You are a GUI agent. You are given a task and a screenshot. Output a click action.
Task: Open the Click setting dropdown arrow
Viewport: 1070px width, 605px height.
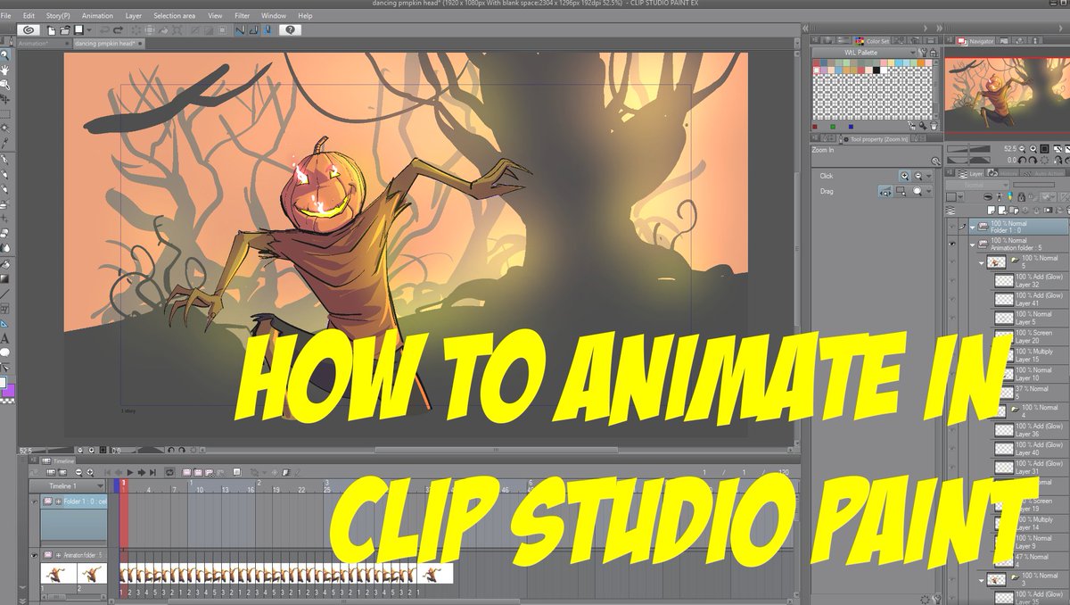(929, 176)
